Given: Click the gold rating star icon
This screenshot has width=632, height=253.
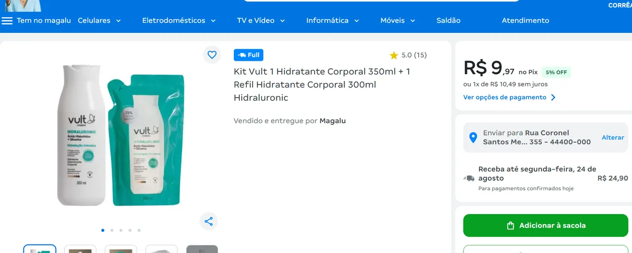Looking at the screenshot, I should [394, 55].
